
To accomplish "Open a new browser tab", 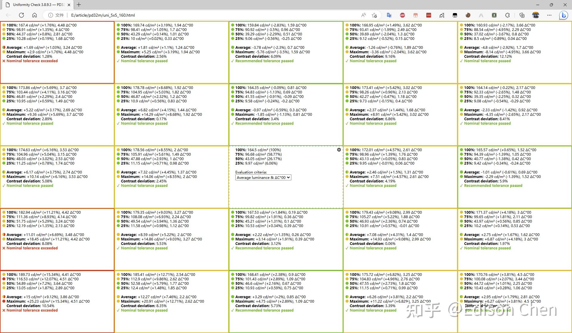I will coord(79,5).
